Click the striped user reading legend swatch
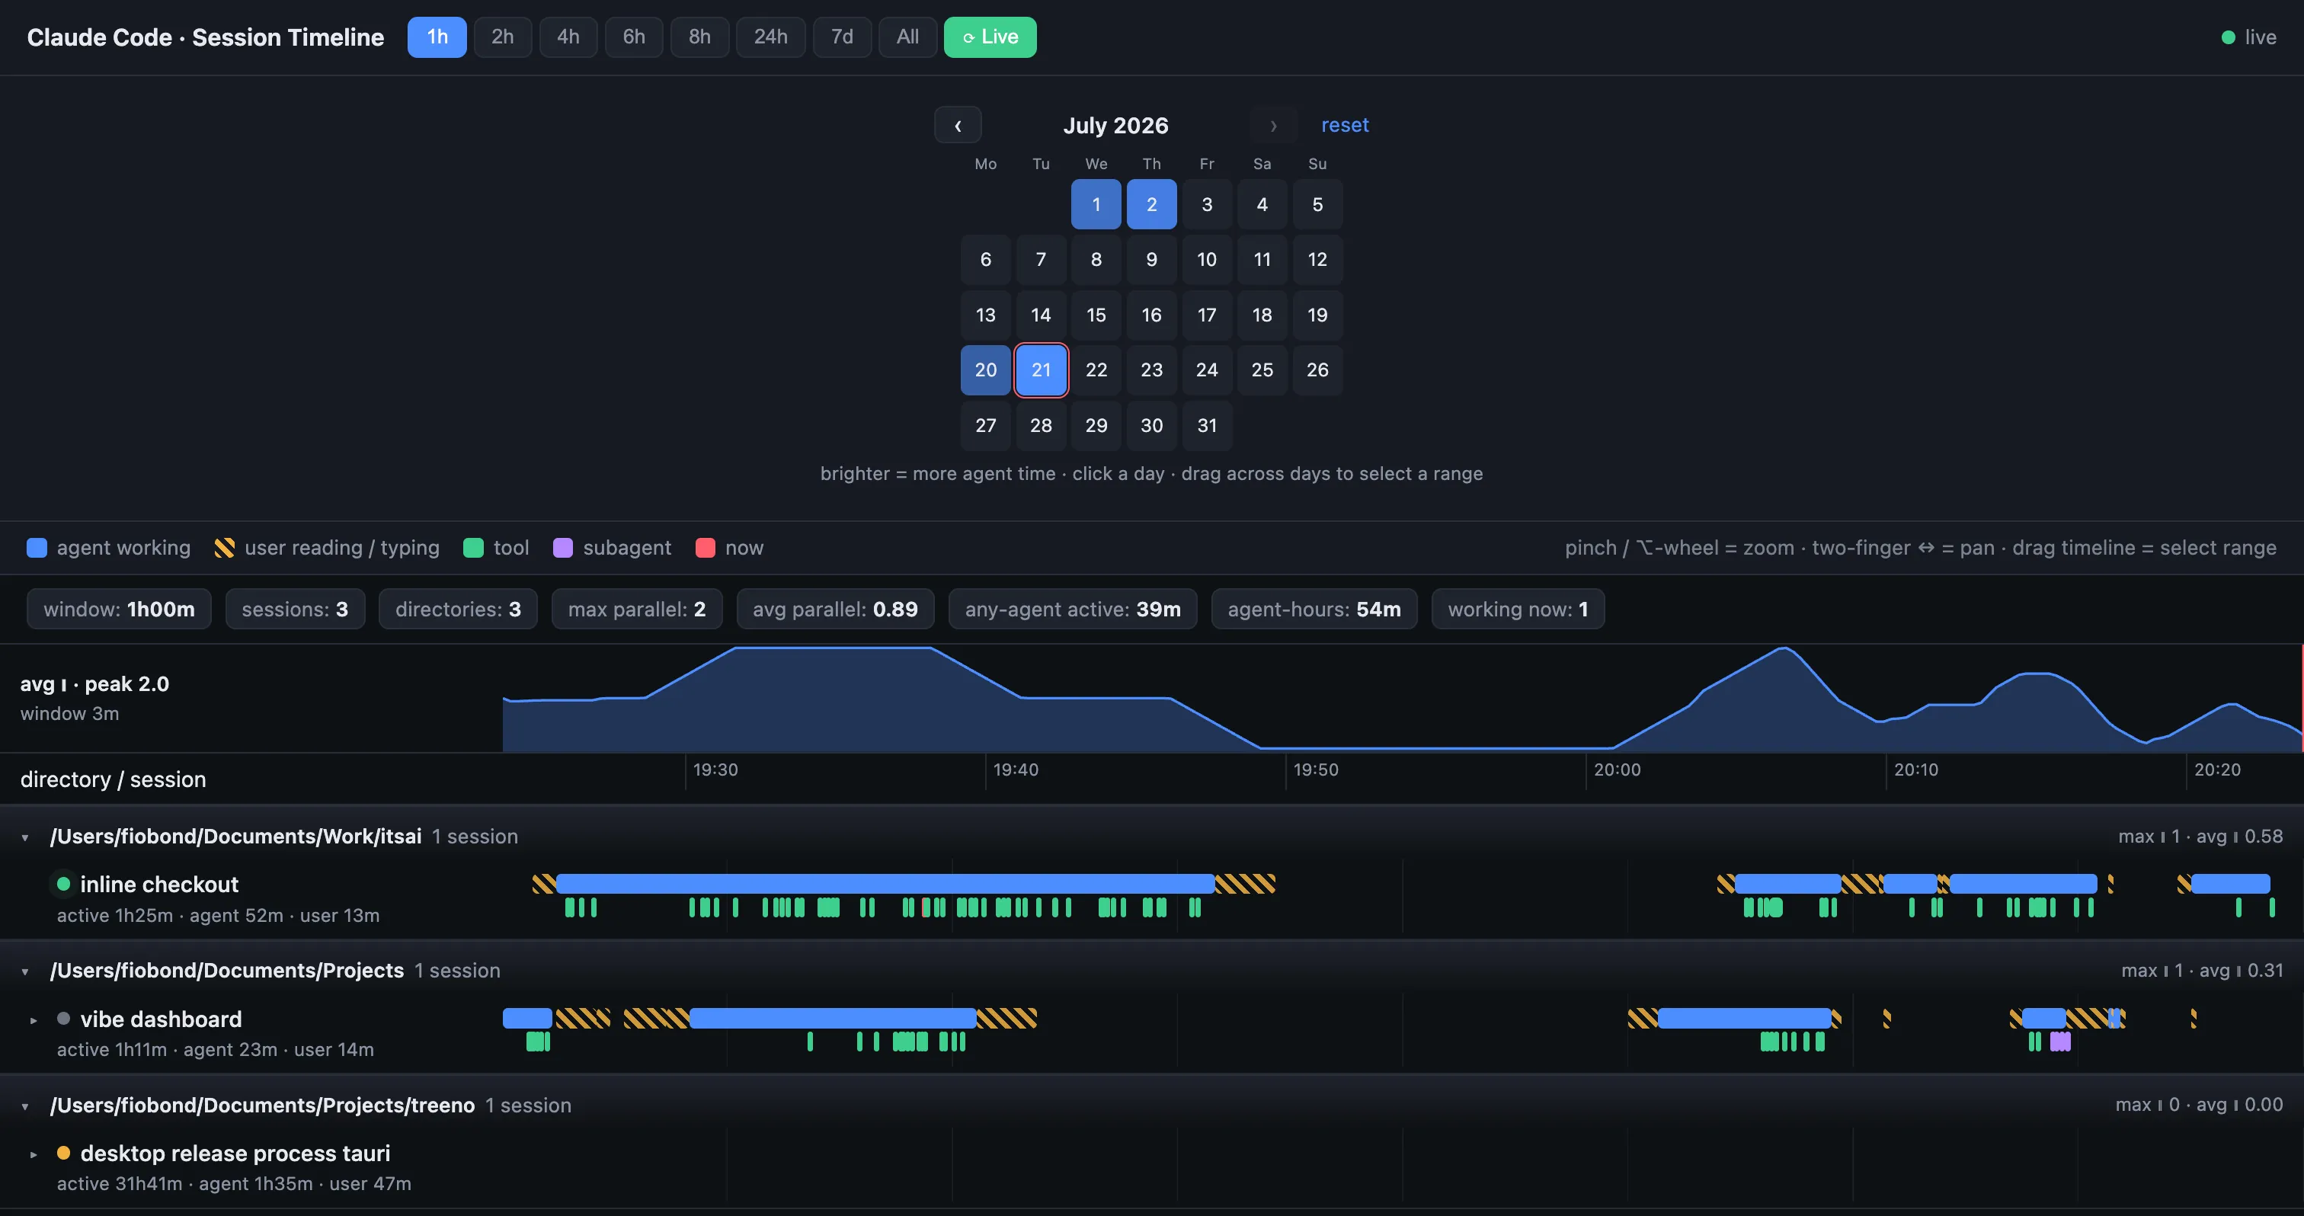Screen dimensions: 2304x1216 (225, 548)
